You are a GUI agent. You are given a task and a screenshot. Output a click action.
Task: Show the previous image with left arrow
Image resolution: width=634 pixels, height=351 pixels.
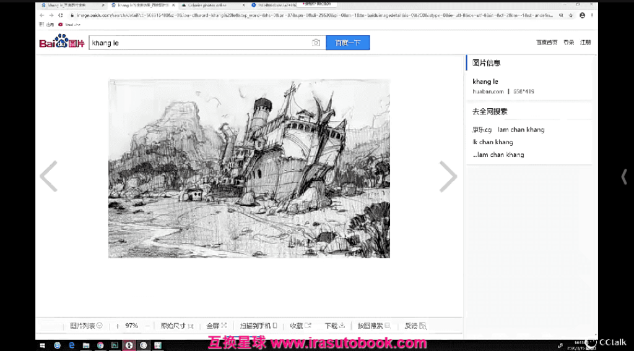pos(49,176)
